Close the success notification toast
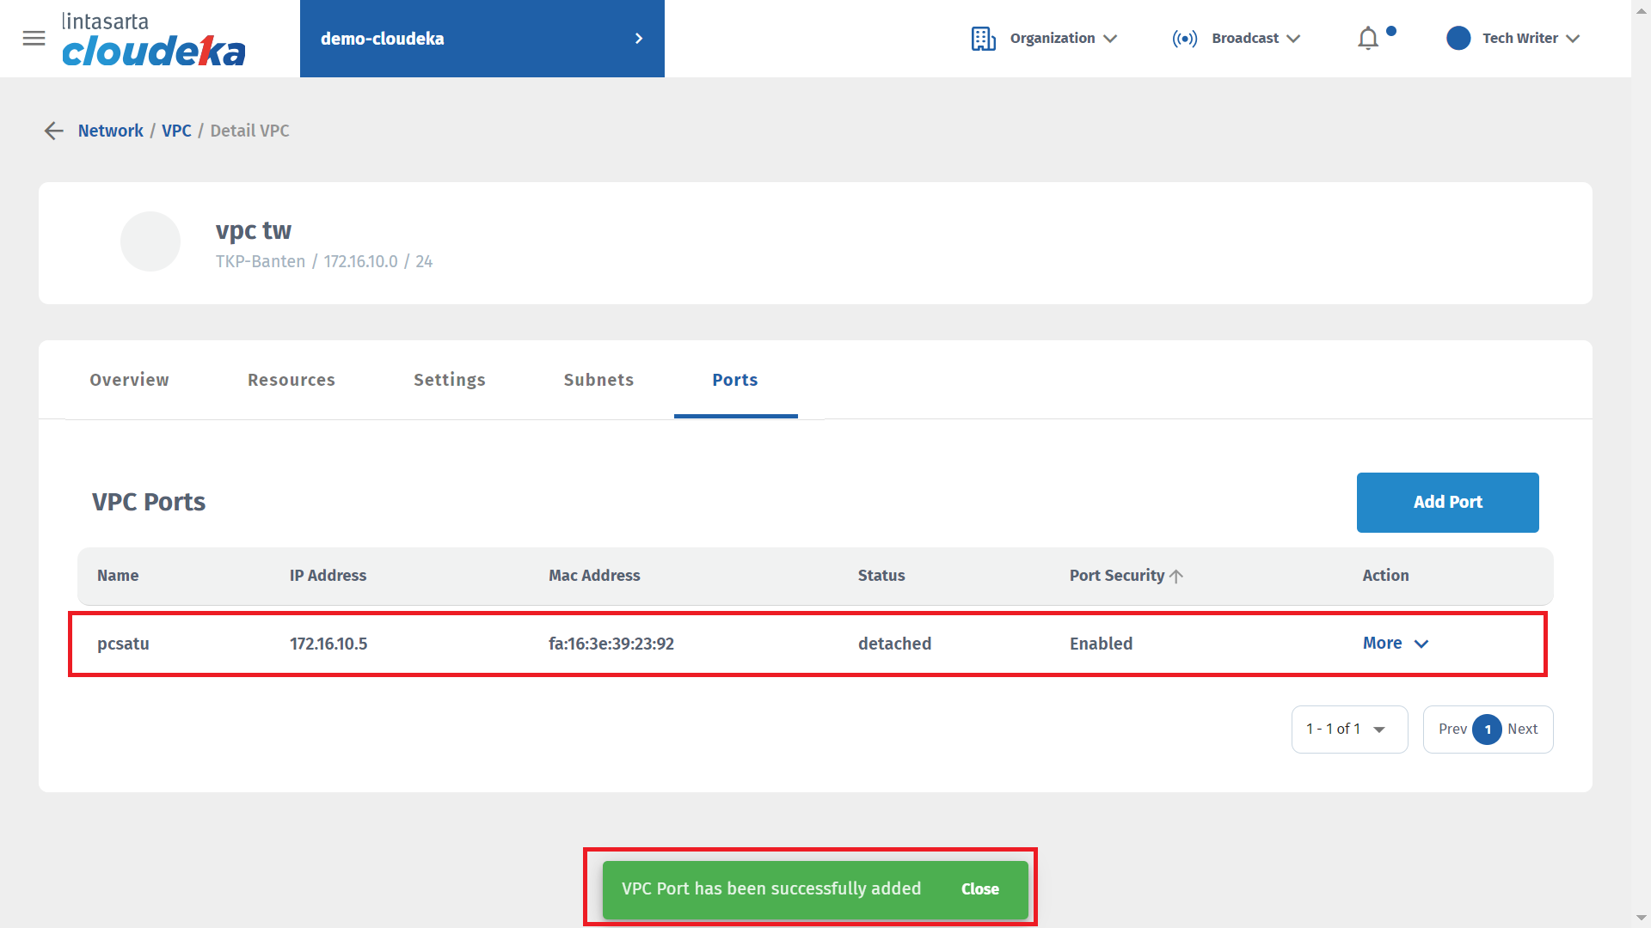This screenshot has width=1651, height=928. coord(979,889)
